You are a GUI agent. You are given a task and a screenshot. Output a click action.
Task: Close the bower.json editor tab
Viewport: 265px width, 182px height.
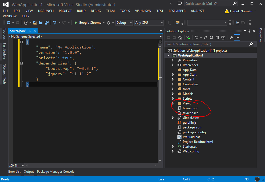point(35,31)
